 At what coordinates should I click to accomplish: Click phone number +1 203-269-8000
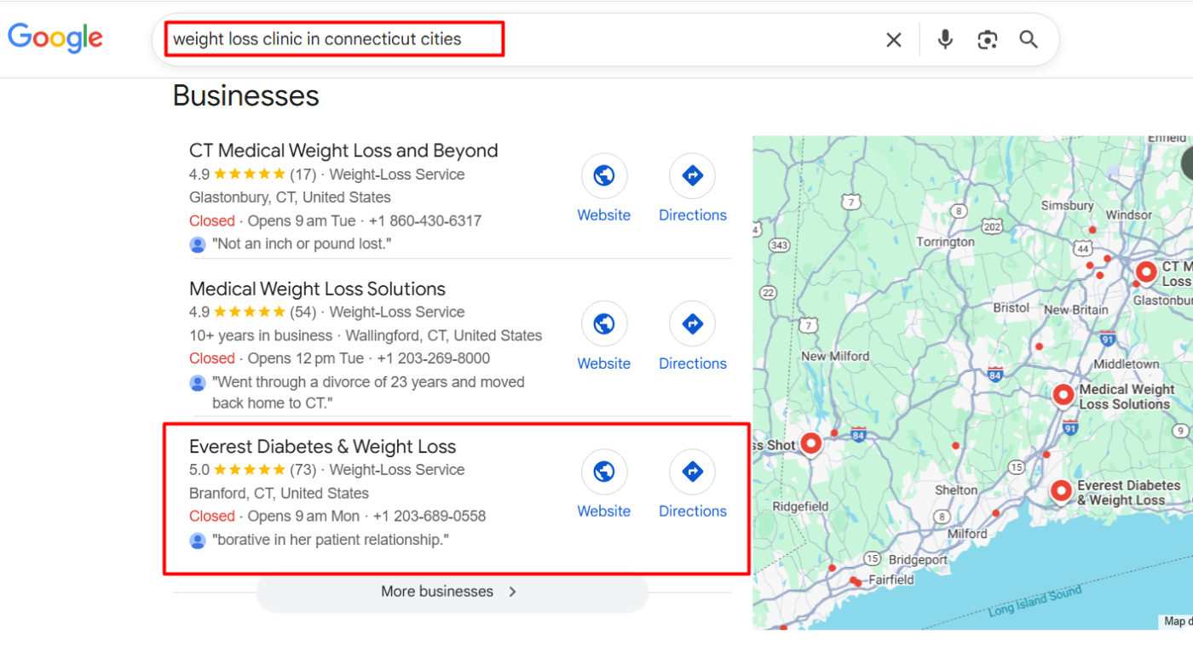(434, 358)
